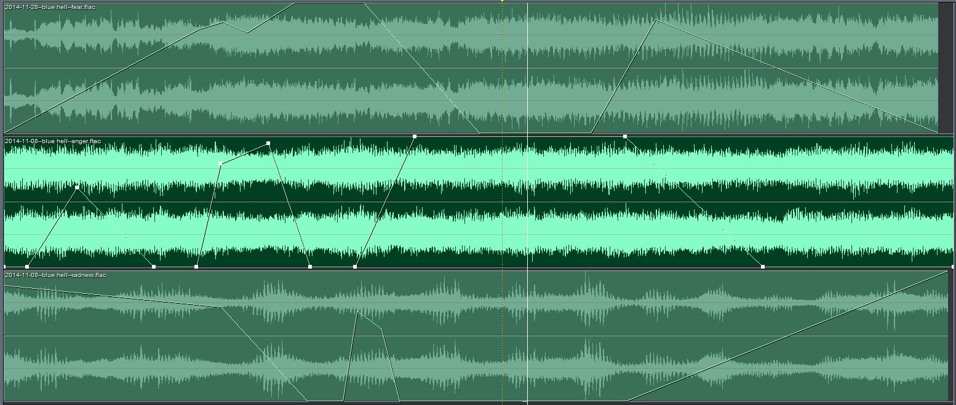Screen dimensions: 956x405
Task: Click the yellow playhead marker at the top
Action: click(502, 1)
